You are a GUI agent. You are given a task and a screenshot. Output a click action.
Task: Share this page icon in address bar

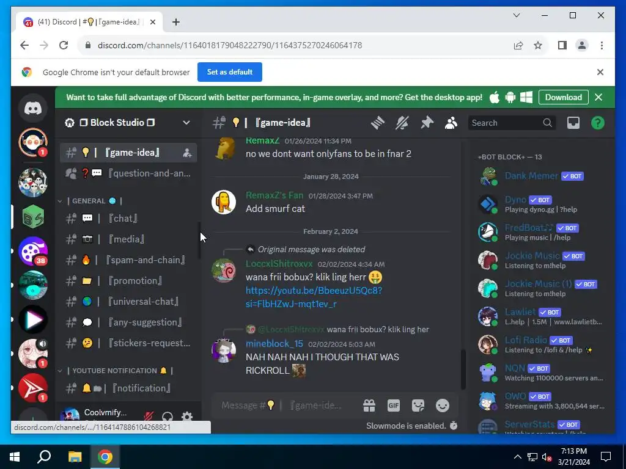point(518,45)
